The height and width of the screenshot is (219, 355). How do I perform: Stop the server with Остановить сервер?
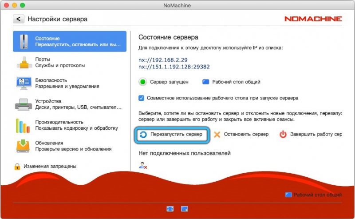[x=241, y=135]
